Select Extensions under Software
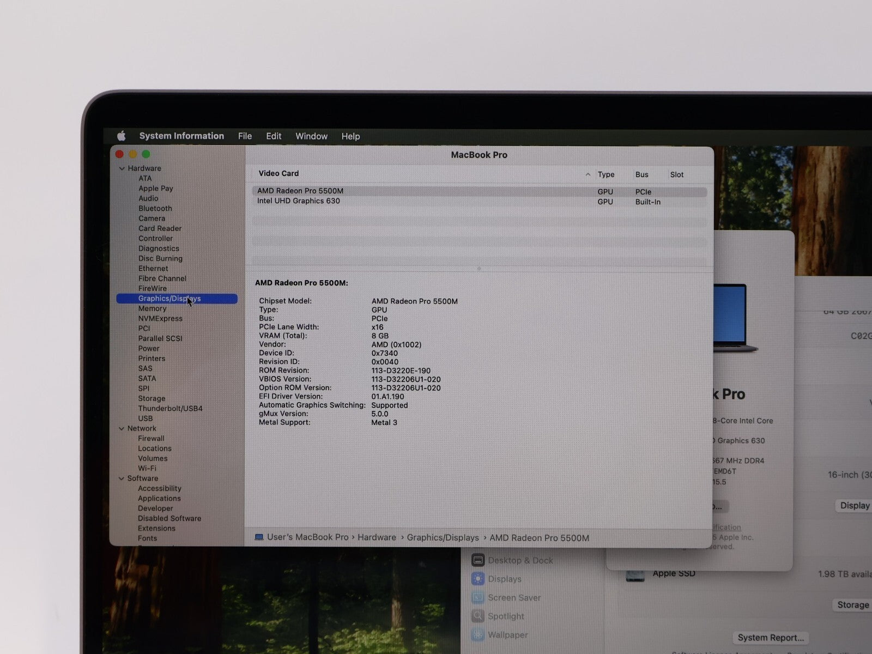Screen dimensions: 872x654 coord(156,528)
